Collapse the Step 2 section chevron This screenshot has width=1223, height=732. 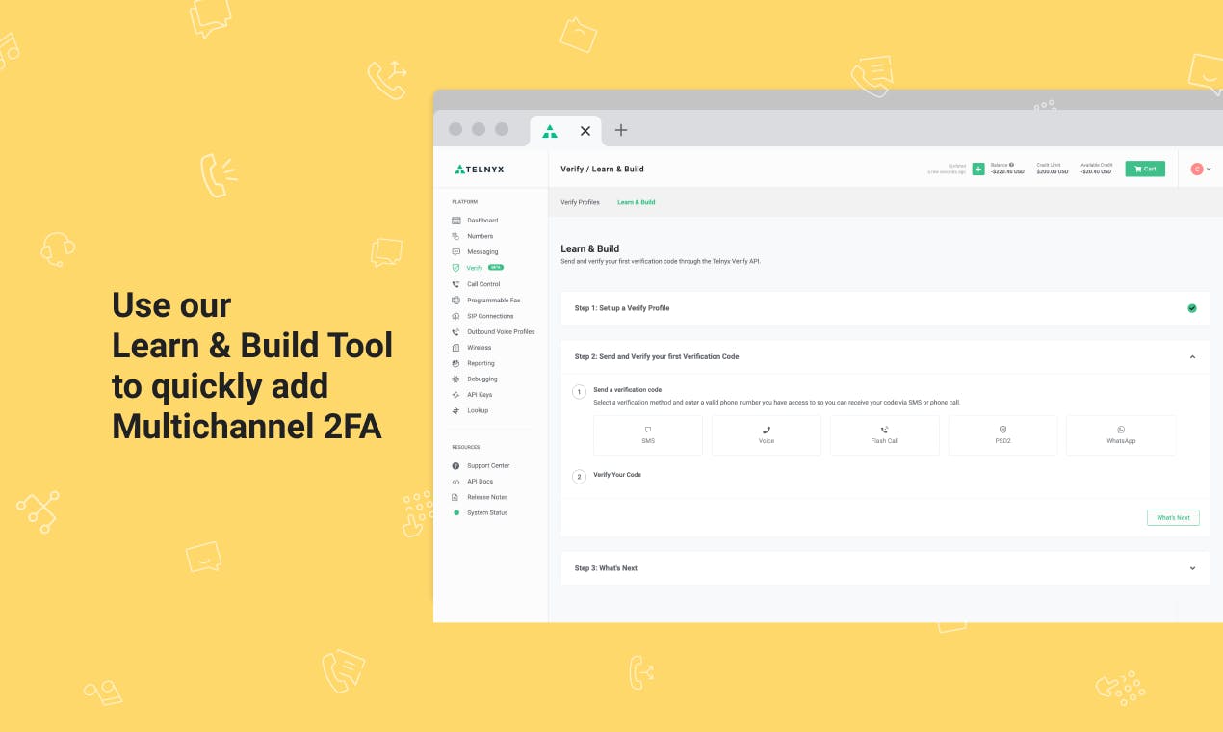coord(1192,357)
